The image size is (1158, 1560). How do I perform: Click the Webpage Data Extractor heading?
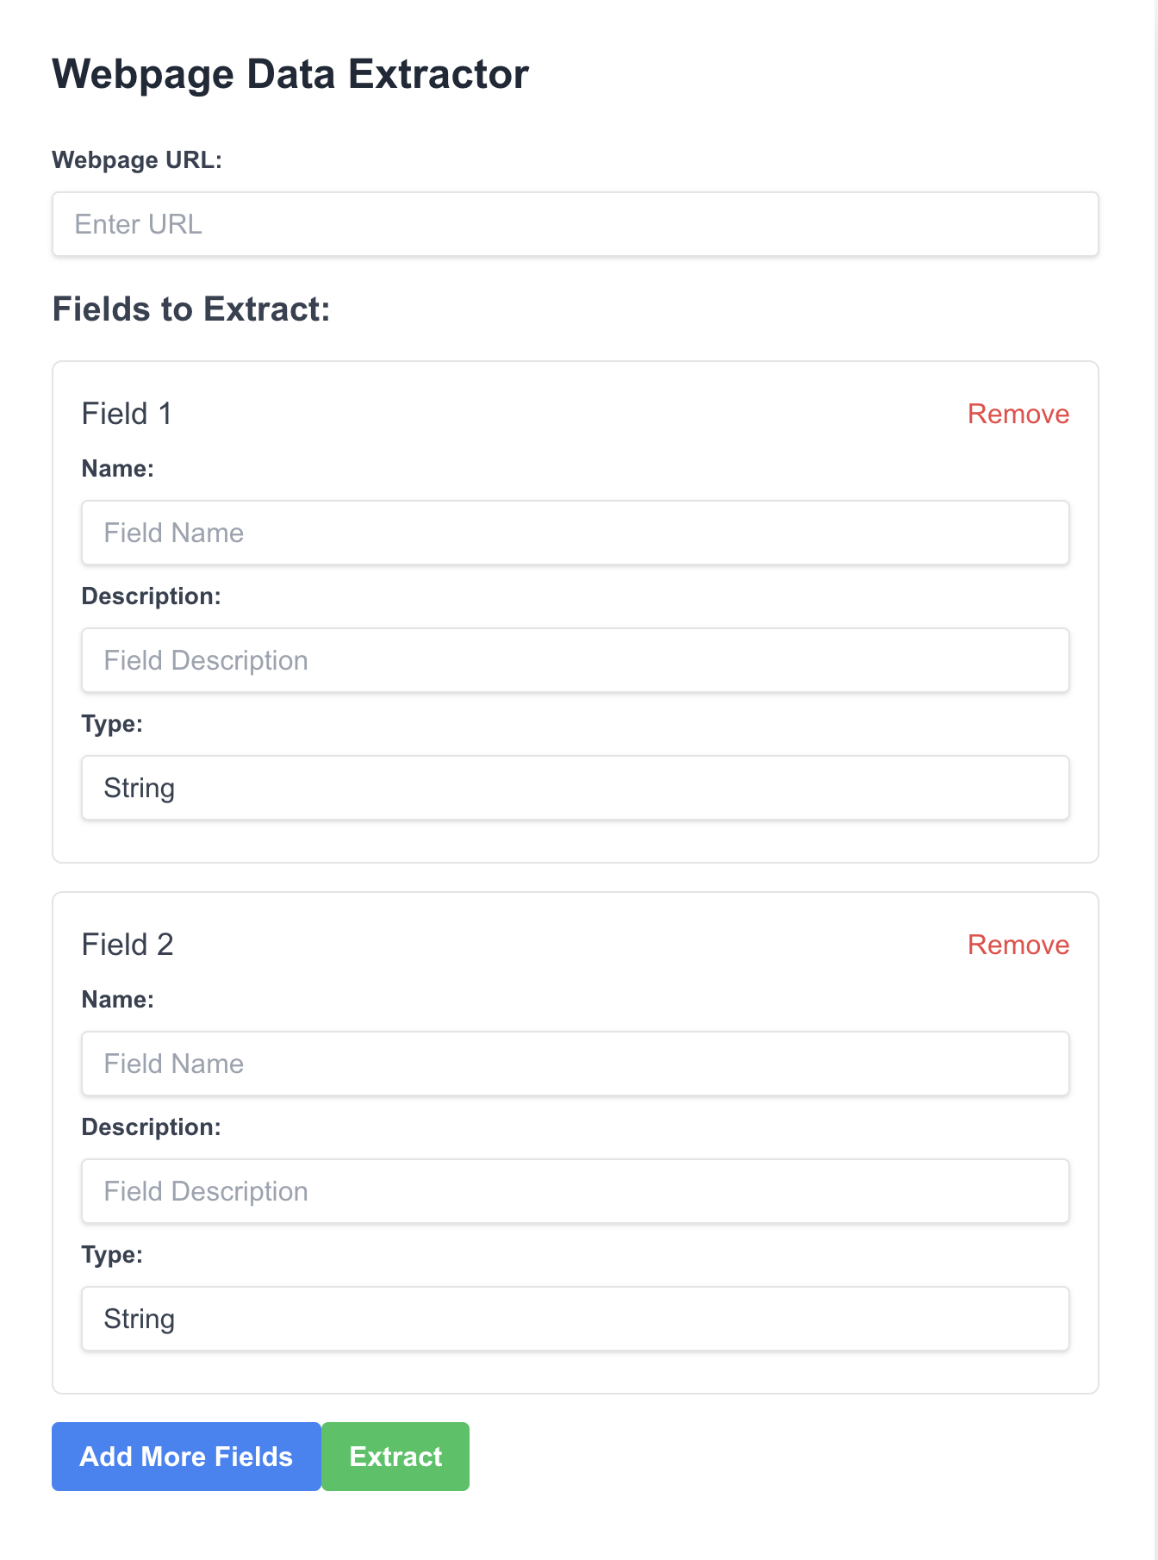point(290,74)
